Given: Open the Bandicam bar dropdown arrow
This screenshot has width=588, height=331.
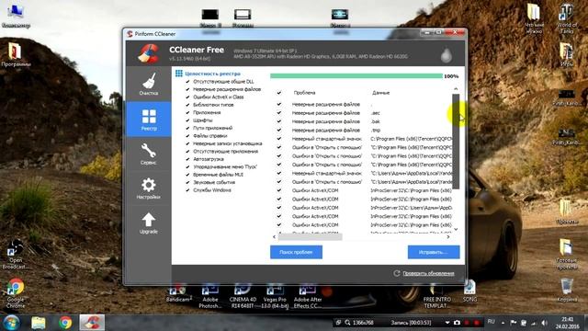Looking at the screenshot, I should coord(447,323).
